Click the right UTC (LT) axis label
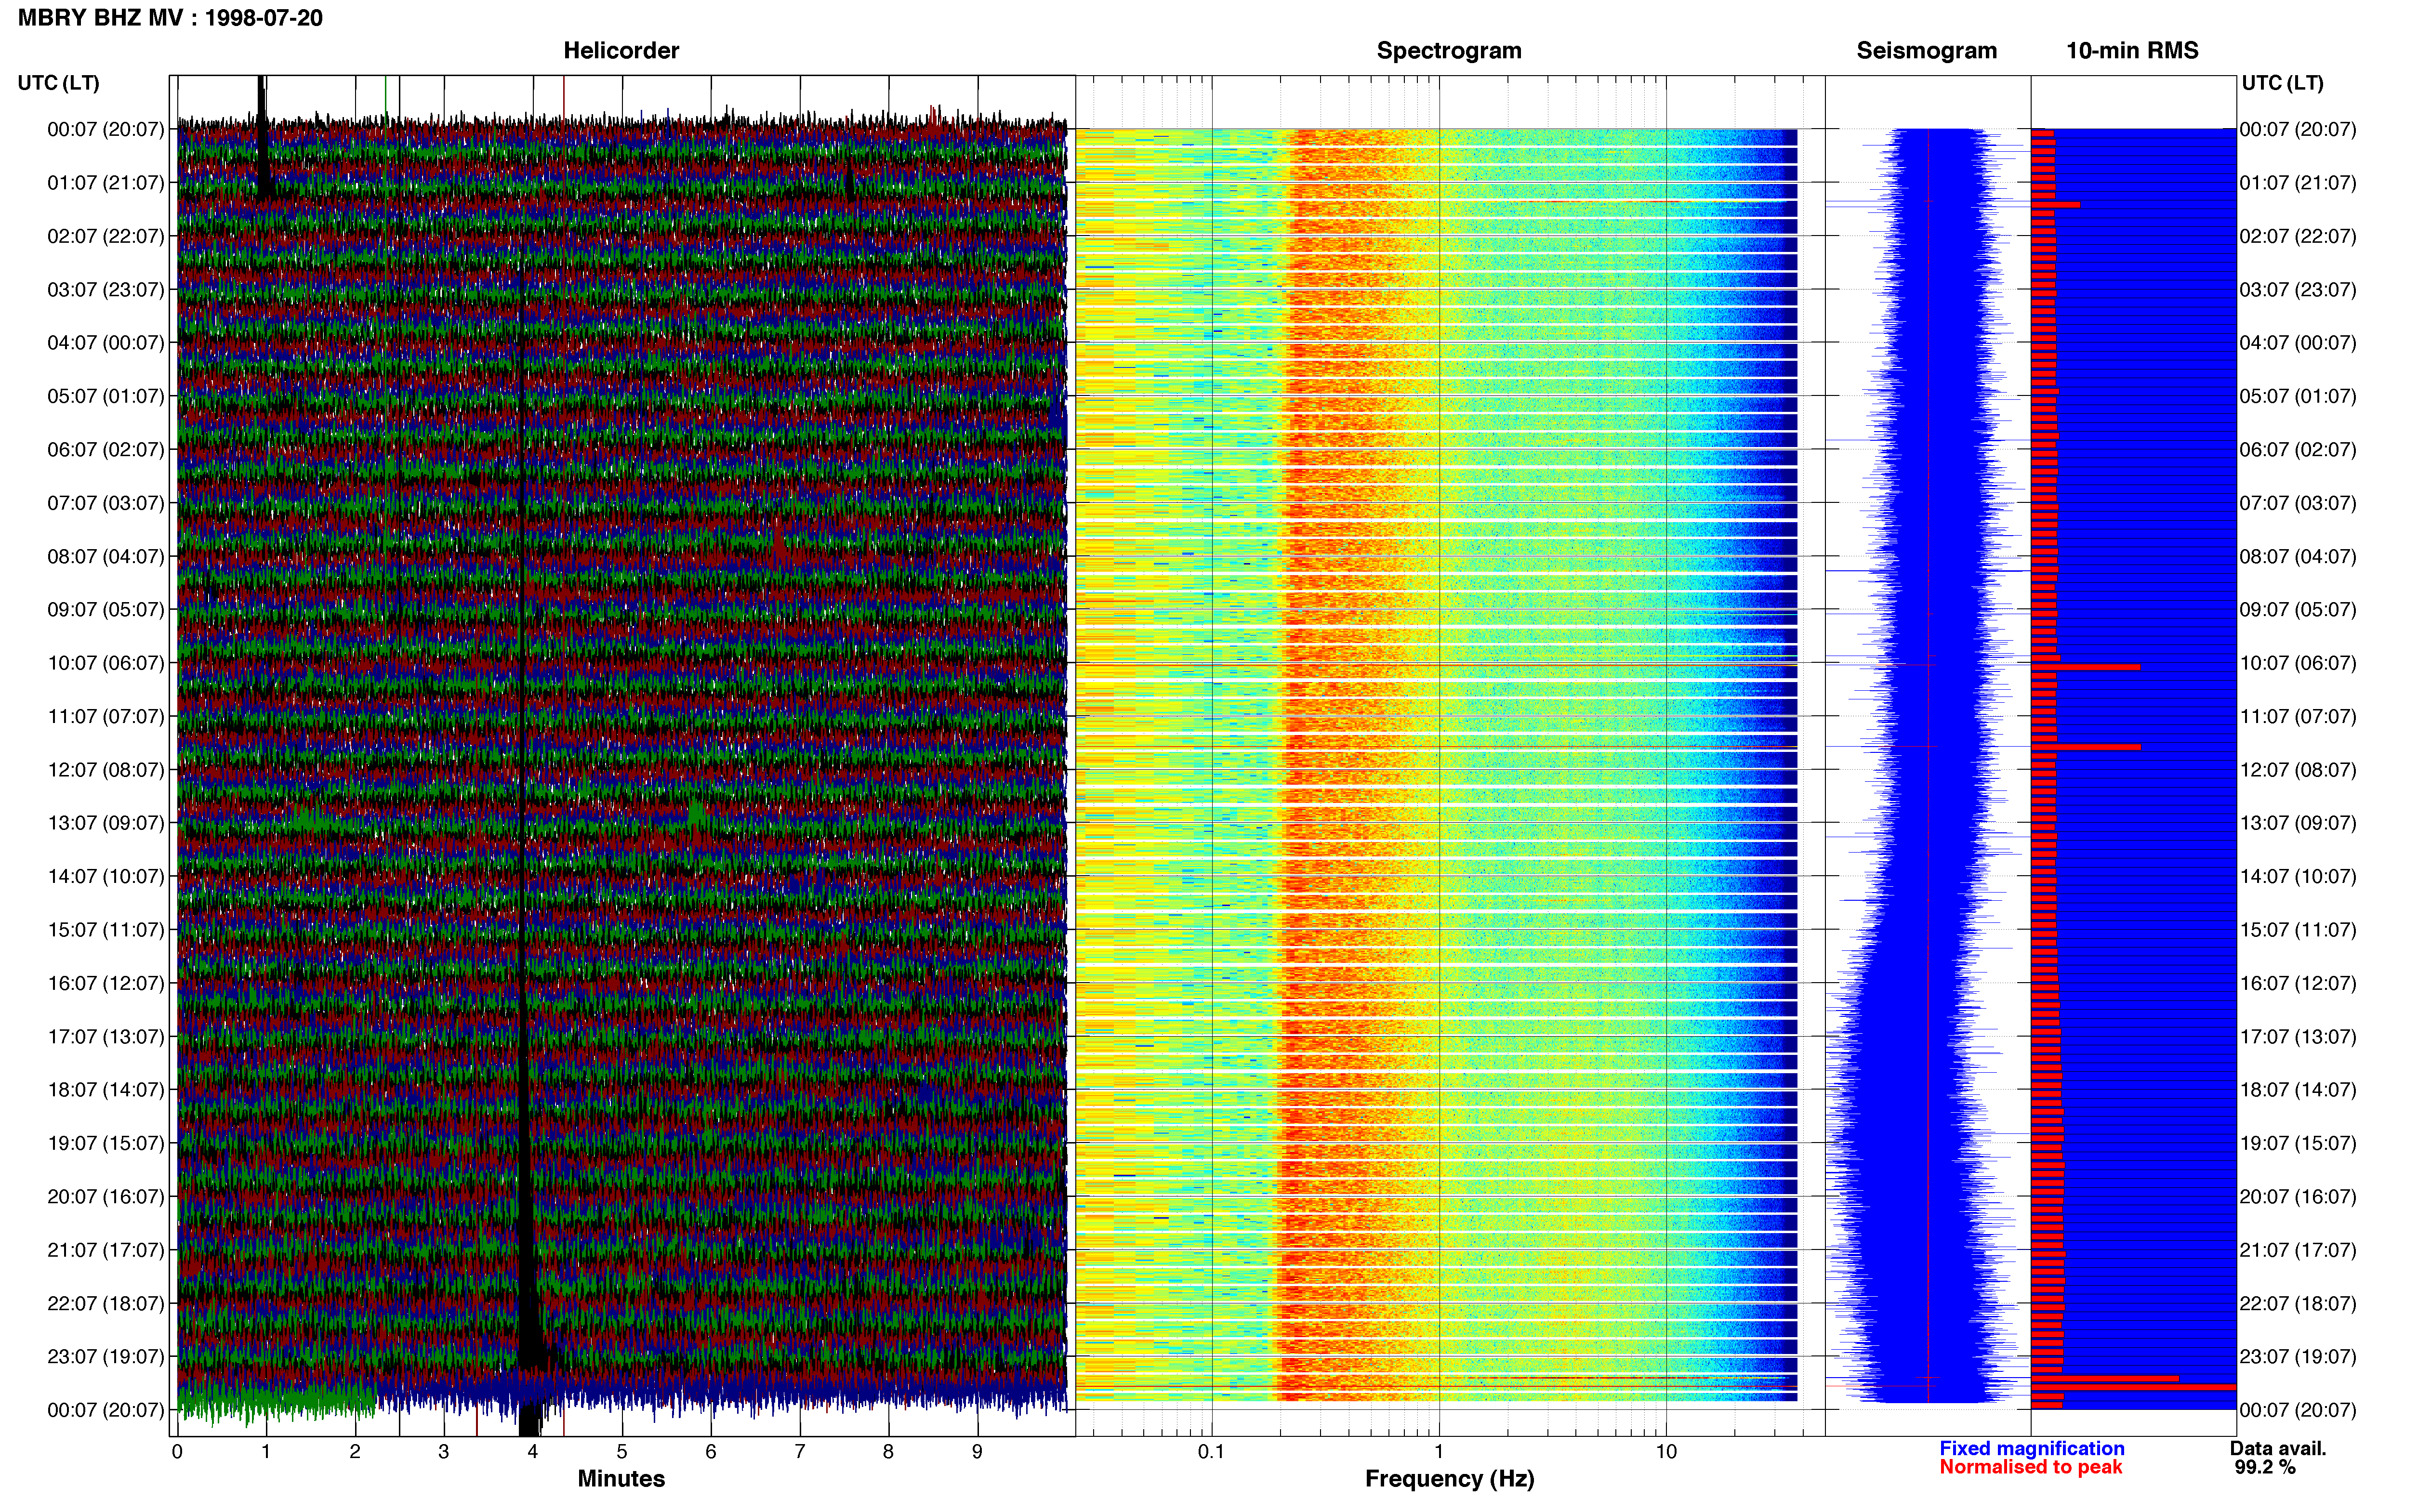 point(2282,83)
